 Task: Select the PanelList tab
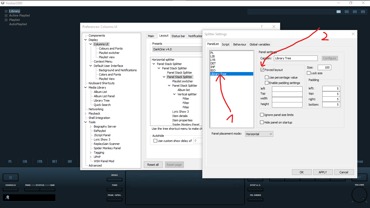213,44
